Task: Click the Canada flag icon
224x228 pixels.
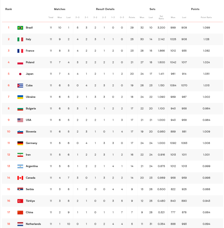Action: coord(20,178)
